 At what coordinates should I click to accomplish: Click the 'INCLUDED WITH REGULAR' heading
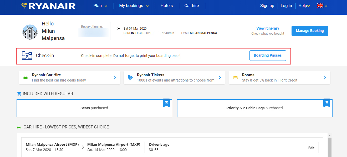48,94
